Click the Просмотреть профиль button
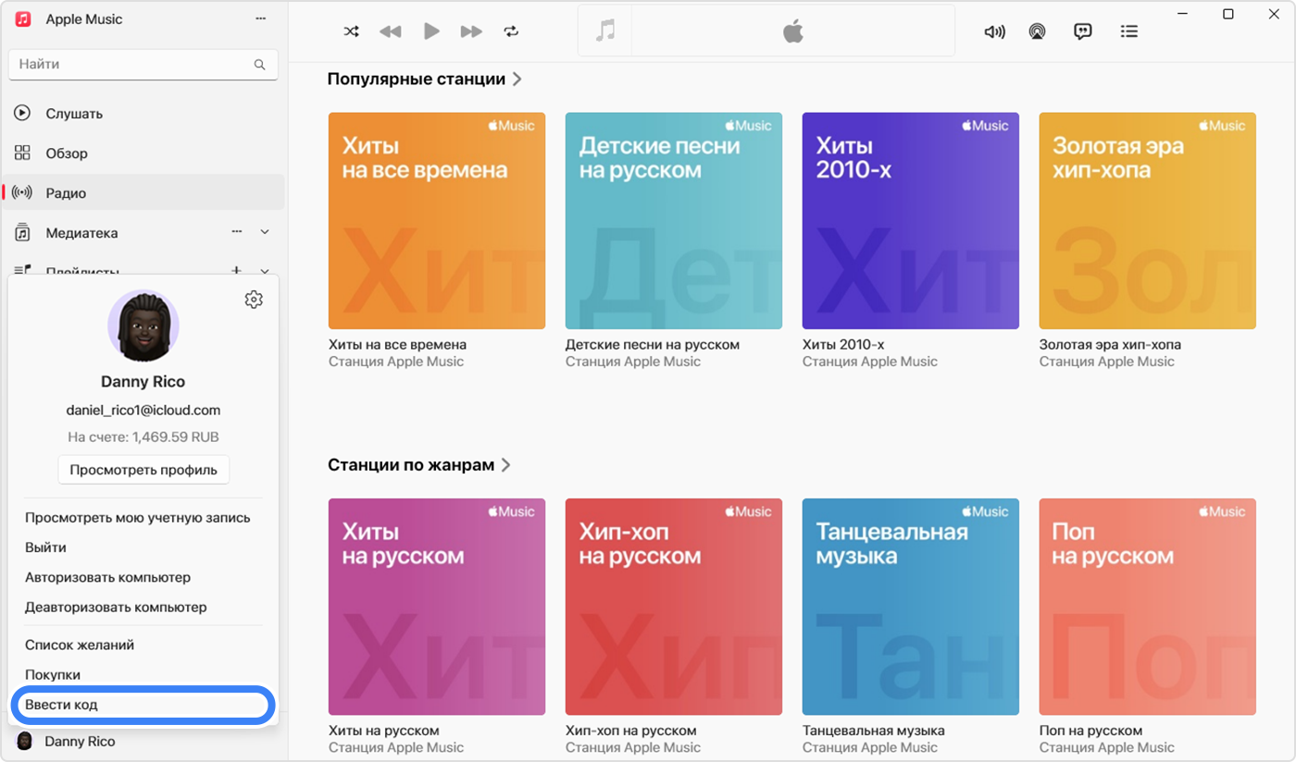 tap(143, 470)
